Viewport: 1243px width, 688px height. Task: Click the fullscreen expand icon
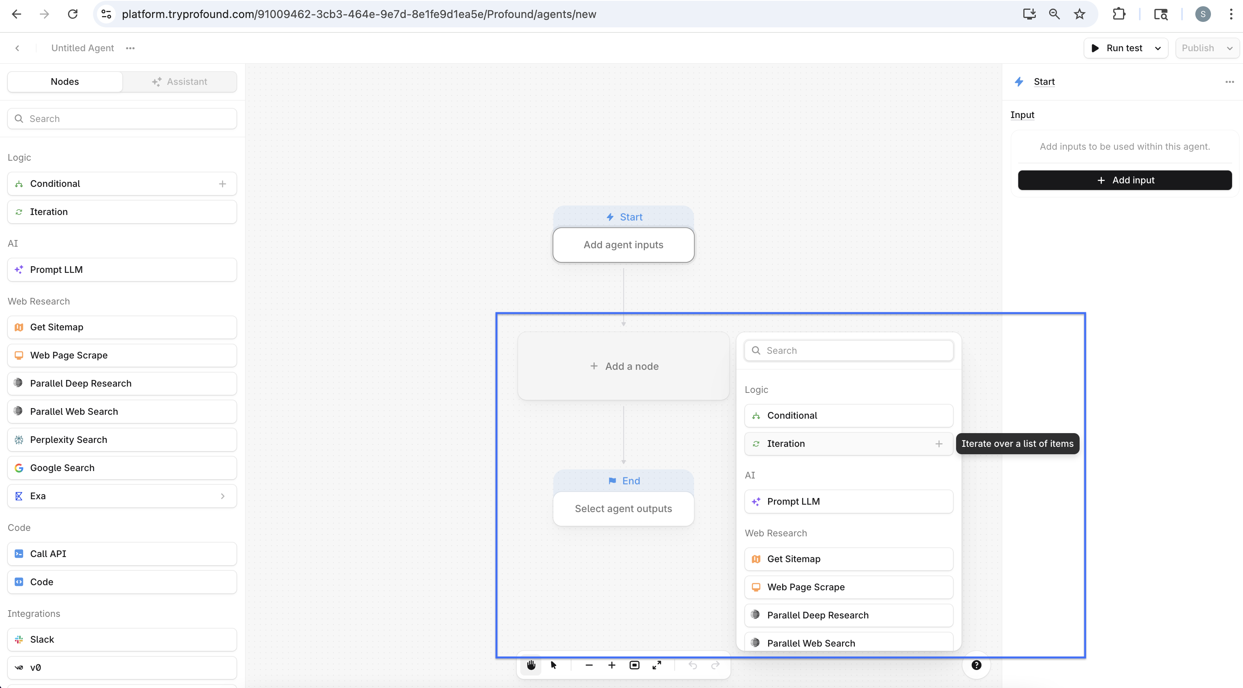pyautogui.click(x=657, y=665)
